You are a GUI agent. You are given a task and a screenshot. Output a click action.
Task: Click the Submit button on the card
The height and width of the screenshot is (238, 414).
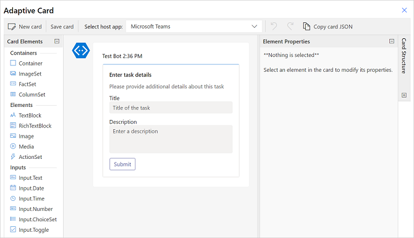[122, 164]
